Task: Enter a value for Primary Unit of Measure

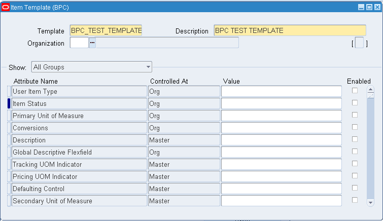Action: point(281,116)
